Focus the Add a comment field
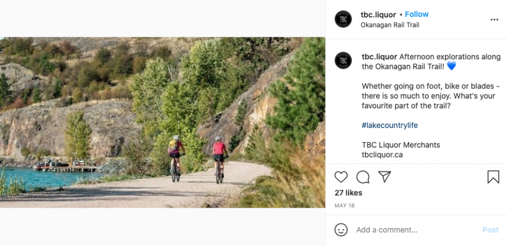The height and width of the screenshot is (245, 507). (x=417, y=230)
